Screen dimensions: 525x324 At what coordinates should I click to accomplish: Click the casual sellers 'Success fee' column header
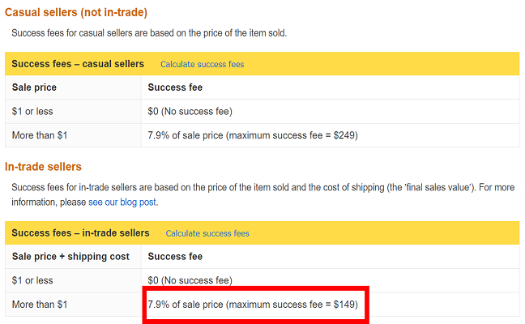click(175, 87)
